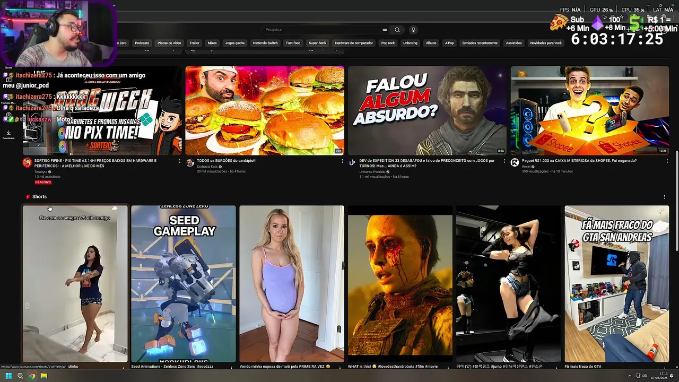Start voice search with microphone icon
679x382 pixels.
[x=413, y=30]
